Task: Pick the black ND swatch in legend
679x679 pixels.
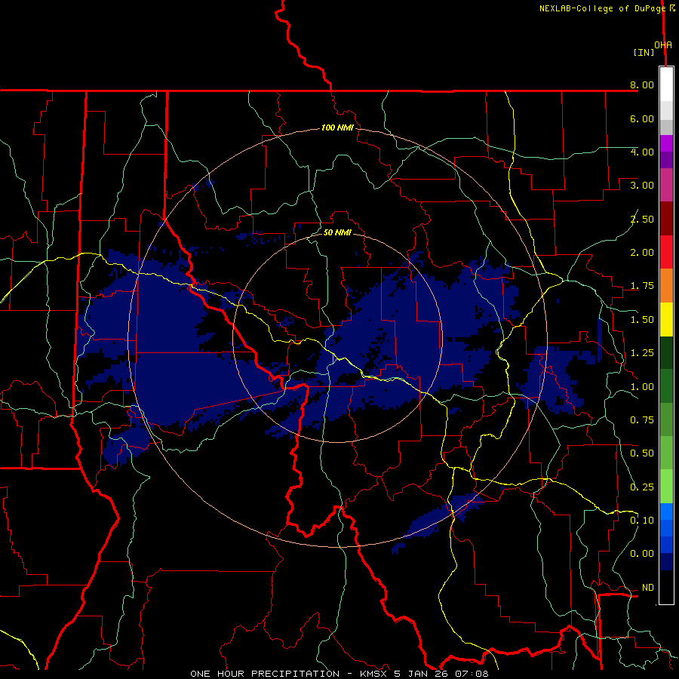Action: click(666, 587)
